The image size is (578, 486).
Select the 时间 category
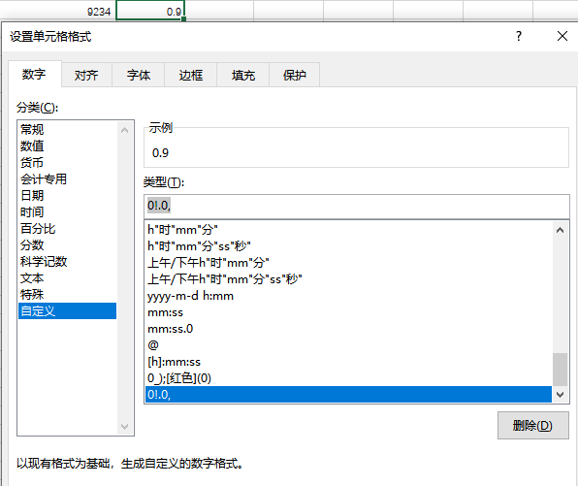[68, 212]
